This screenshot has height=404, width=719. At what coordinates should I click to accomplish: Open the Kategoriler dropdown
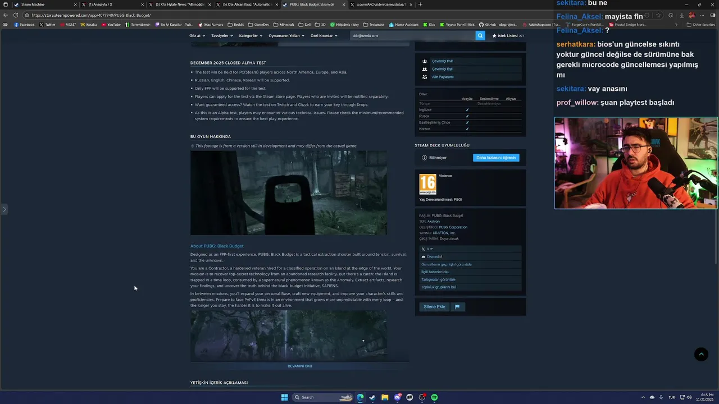point(251,35)
